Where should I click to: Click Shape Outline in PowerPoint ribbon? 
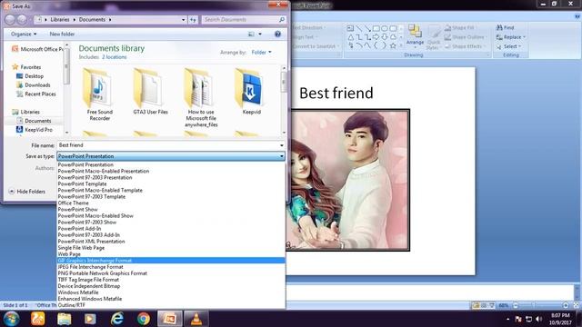pos(465,37)
